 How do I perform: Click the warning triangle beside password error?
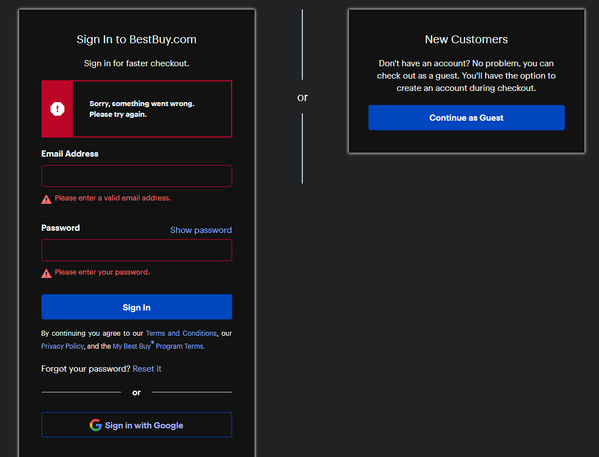pyautogui.click(x=46, y=273)
